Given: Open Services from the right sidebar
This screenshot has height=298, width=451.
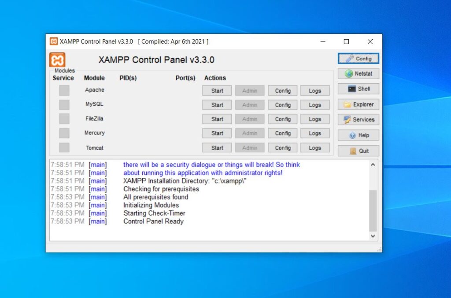Looking at the screenshot, I should click(359, 120).
